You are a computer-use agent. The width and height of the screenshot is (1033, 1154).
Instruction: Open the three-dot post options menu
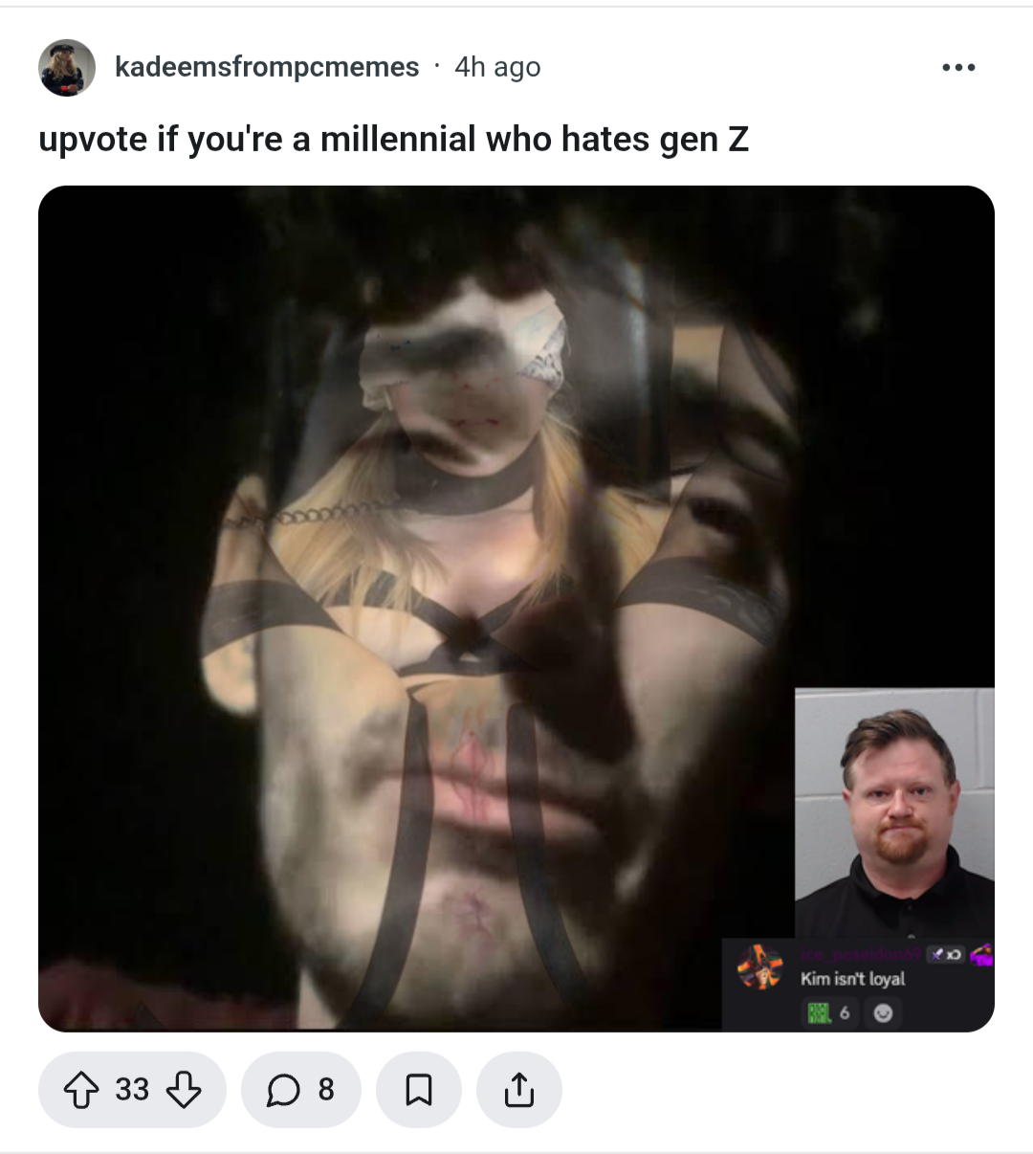coord(958,67)
